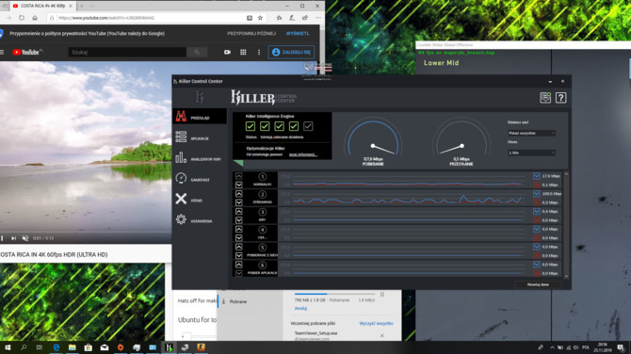
Task: Skip to next video with the next button
Action: [x=13, y=238]
